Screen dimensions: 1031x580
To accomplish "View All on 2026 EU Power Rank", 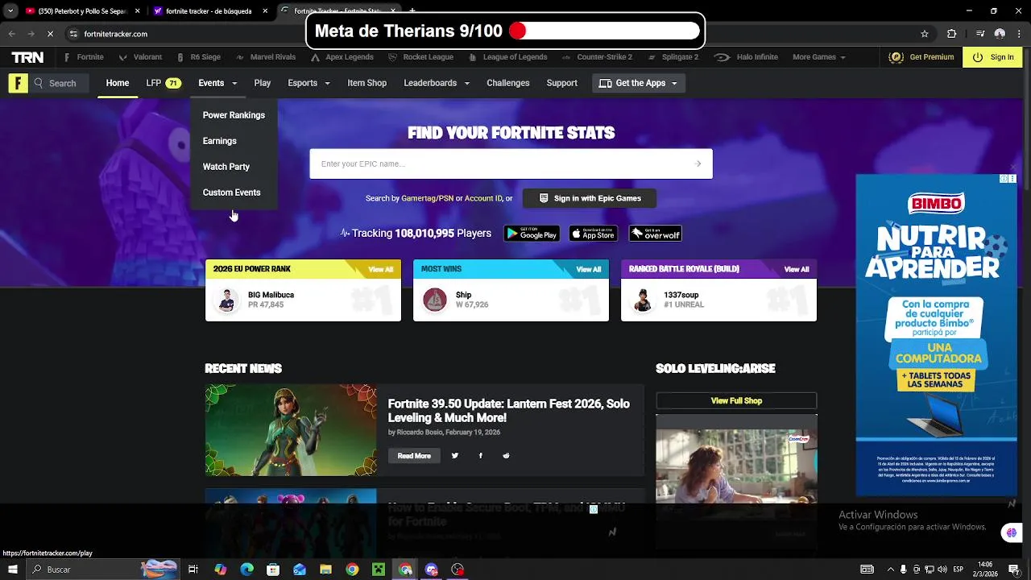I will click(x=381, y=269).
